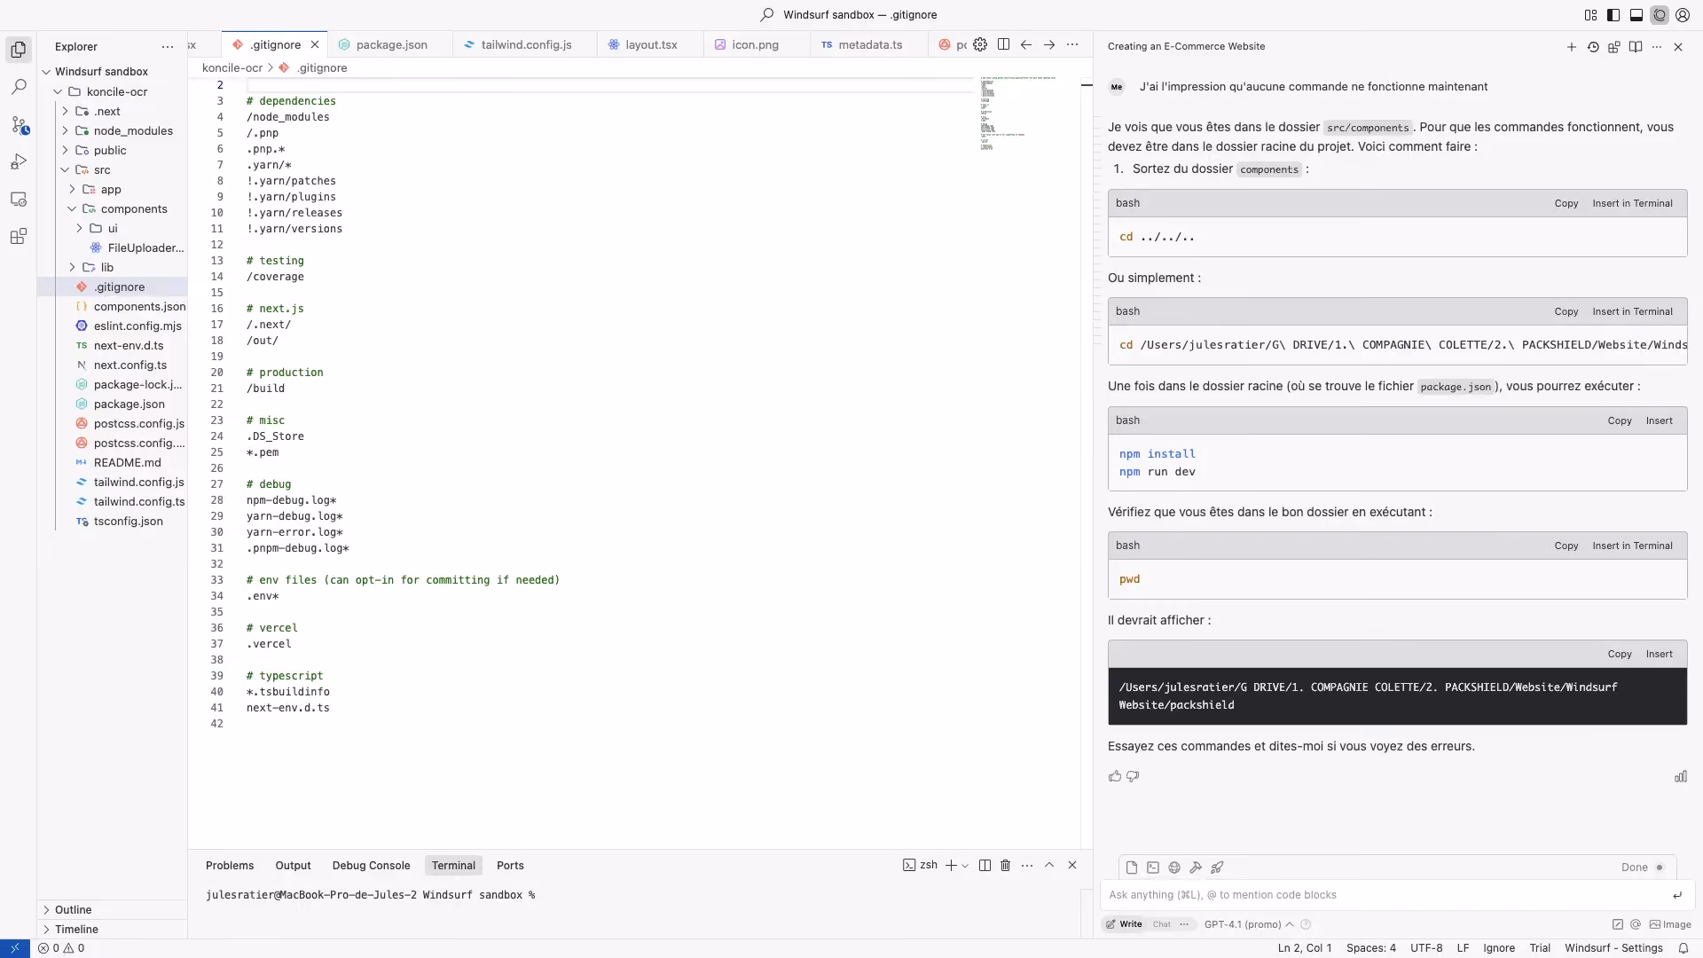This screenshot has height=958, width=1703.
Task: Insert the pwd command in Terminal
Action: point(1632,546)
